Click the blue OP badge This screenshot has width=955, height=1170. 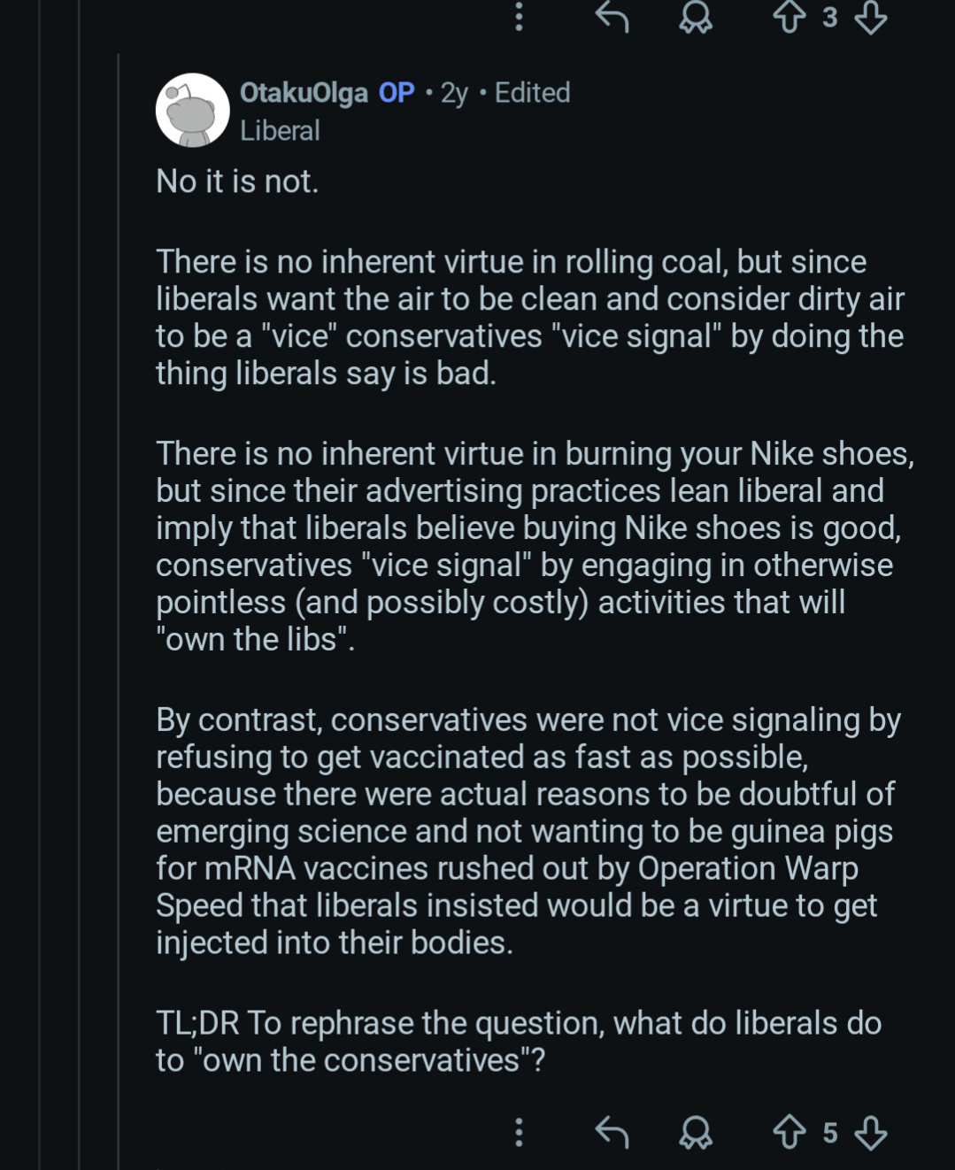click(397, 93)
